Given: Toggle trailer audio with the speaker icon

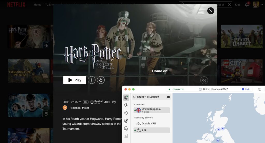Looking at the screenshot, I should (204, 80).
